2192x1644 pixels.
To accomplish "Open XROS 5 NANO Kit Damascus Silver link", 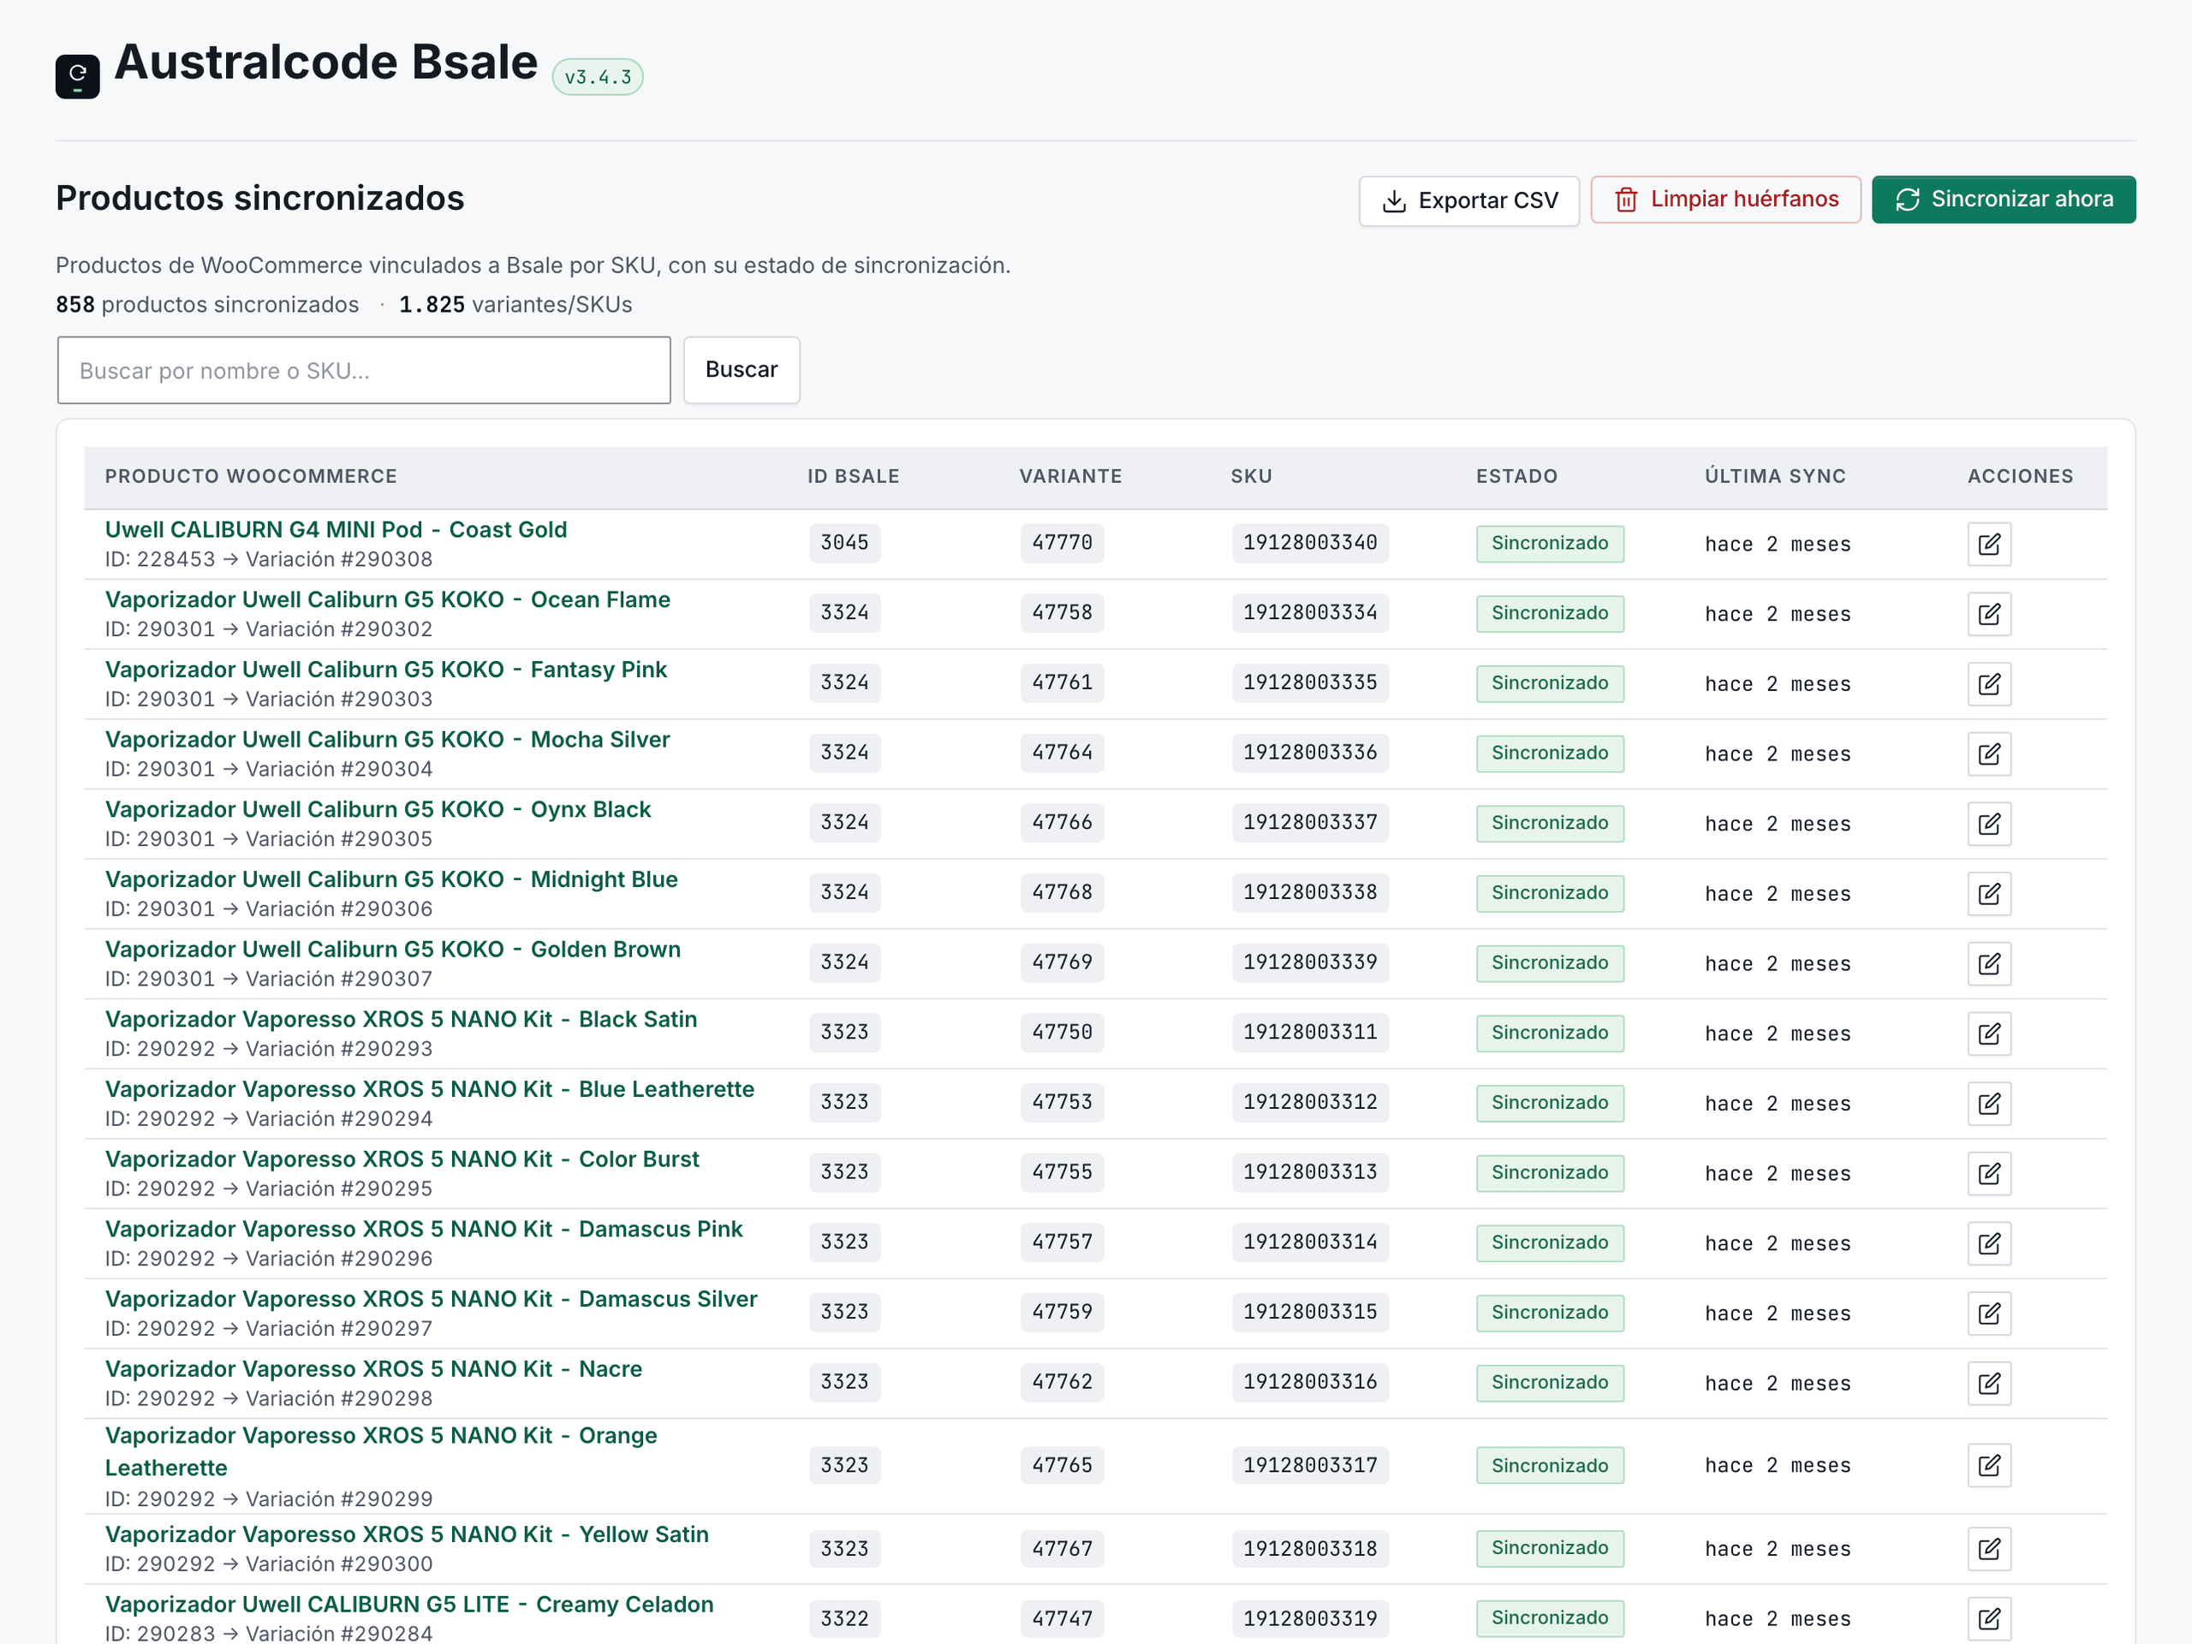I will click(x=431, y=1298).
